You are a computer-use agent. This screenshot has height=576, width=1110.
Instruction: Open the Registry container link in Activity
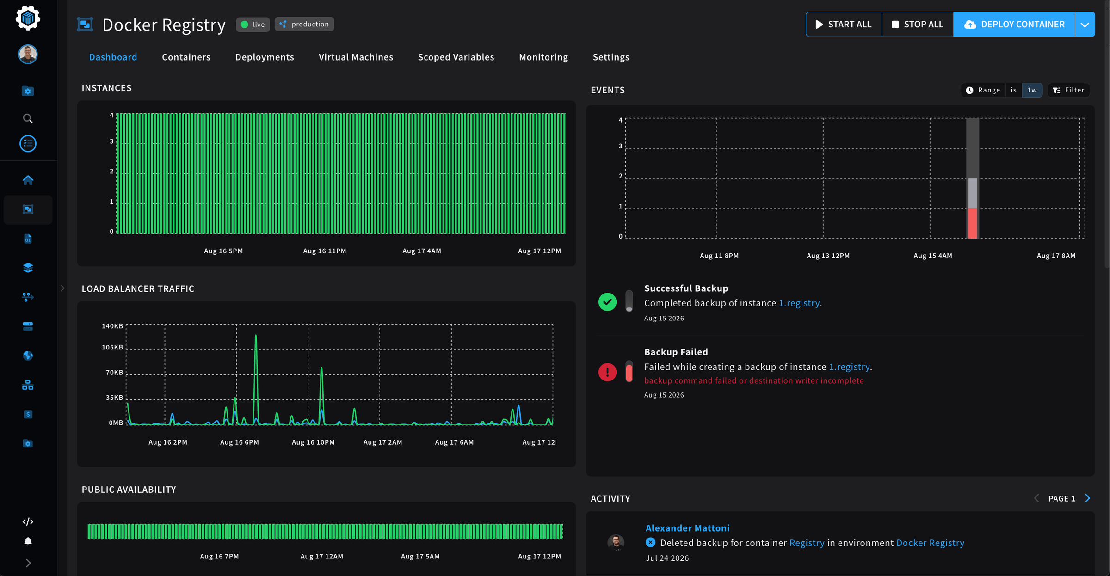coord(807,543)
